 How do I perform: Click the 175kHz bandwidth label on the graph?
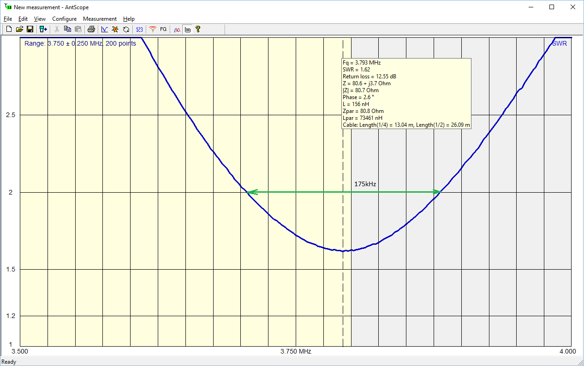tap(365, 184)
